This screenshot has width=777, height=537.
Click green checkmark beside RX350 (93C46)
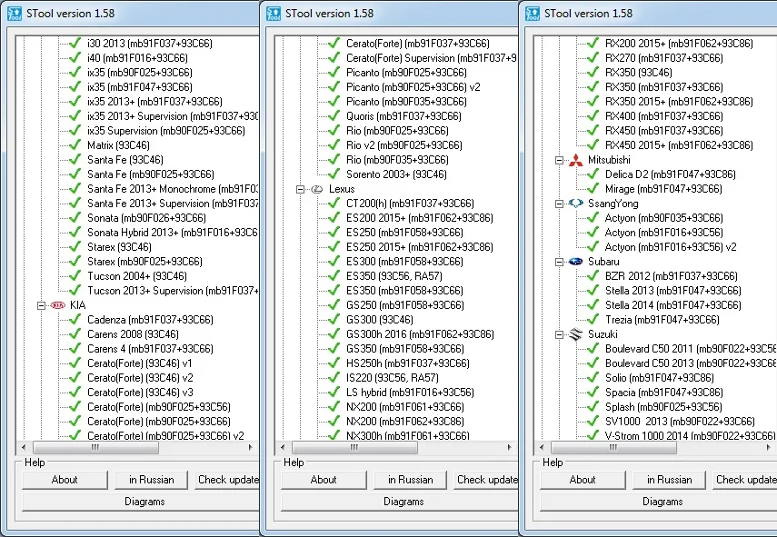593,73
